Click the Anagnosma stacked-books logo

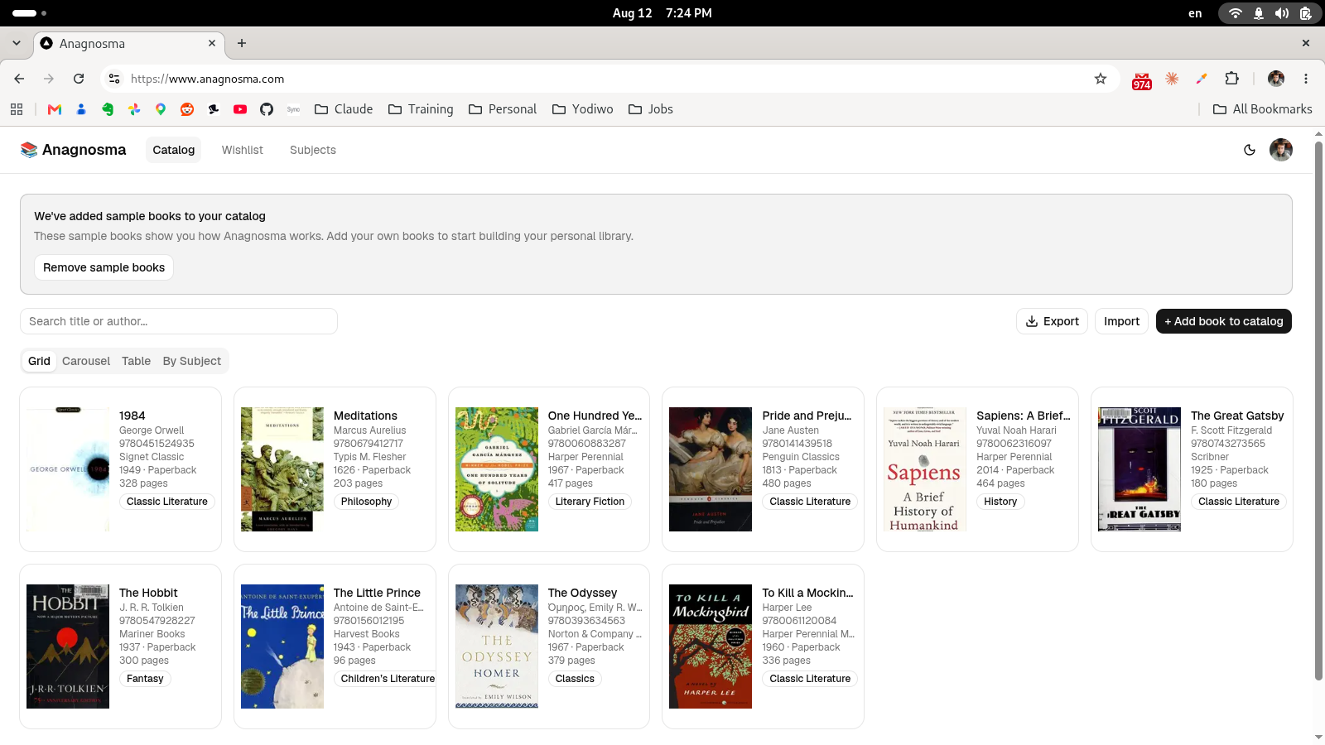[x=29, y=150]
